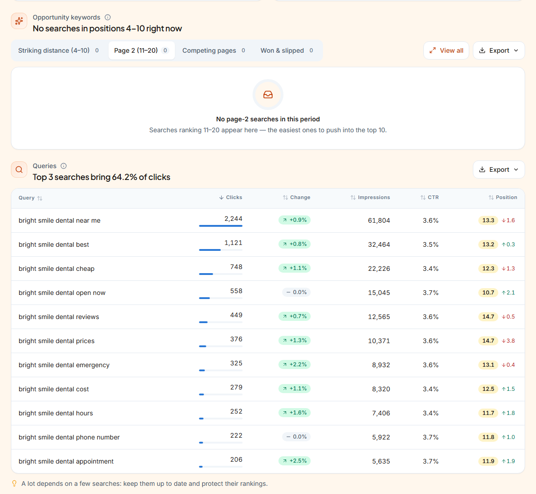Click the 1,121 clicks value

click(233, 243)
